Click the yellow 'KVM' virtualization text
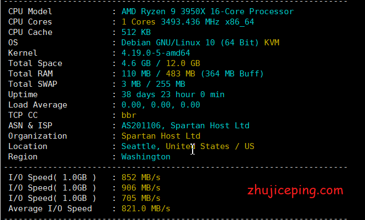 pos(271,43)
